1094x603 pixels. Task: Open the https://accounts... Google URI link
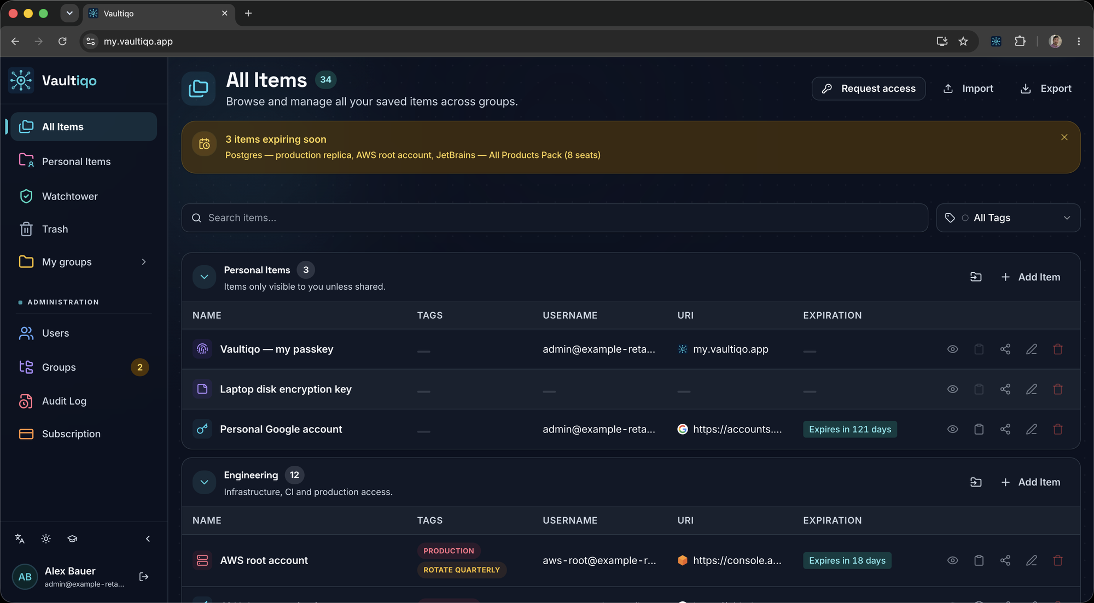pos(737,429)
